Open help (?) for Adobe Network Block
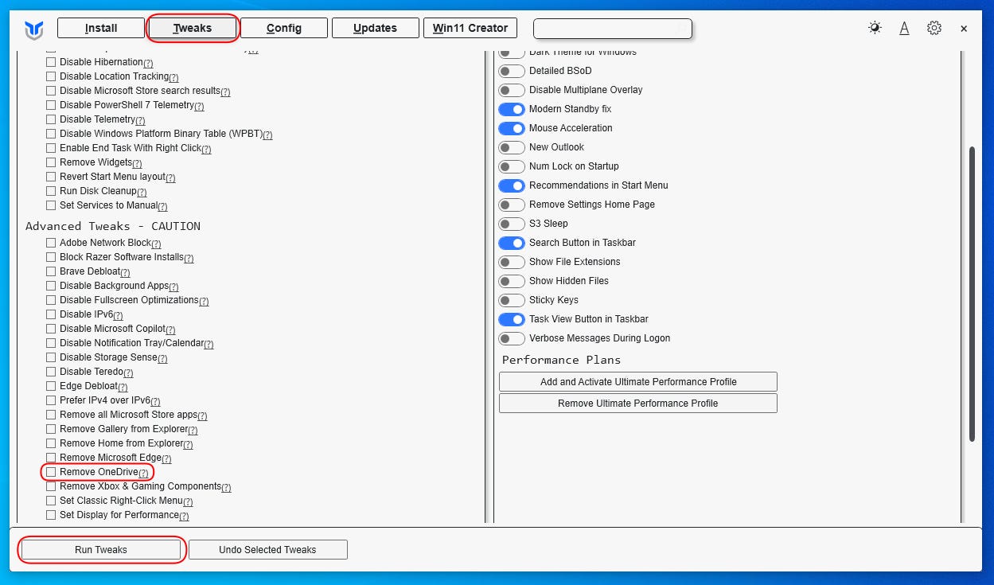The width and height of the screenshot is (994, 585). click(156, 244)
